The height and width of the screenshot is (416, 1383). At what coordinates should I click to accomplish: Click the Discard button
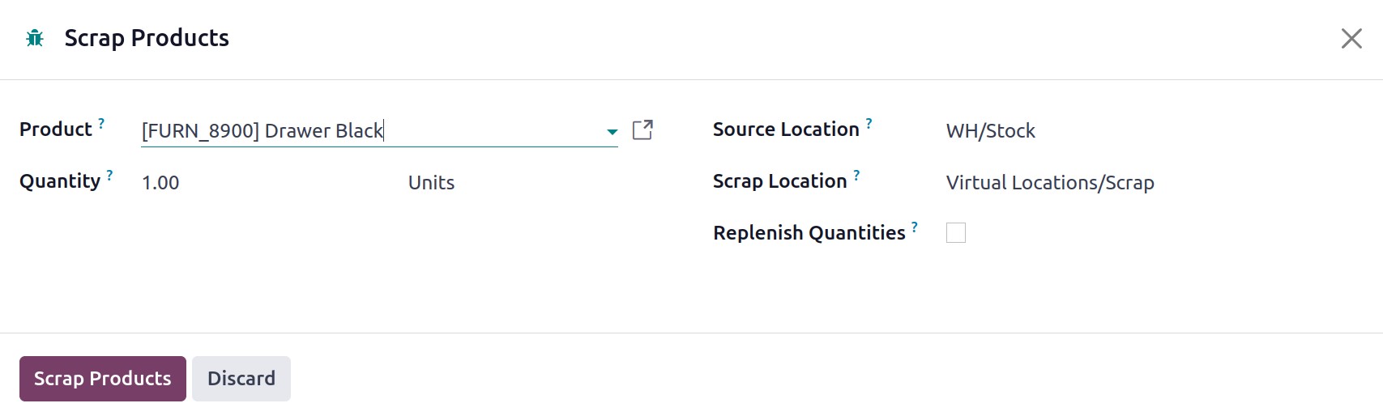241,379
